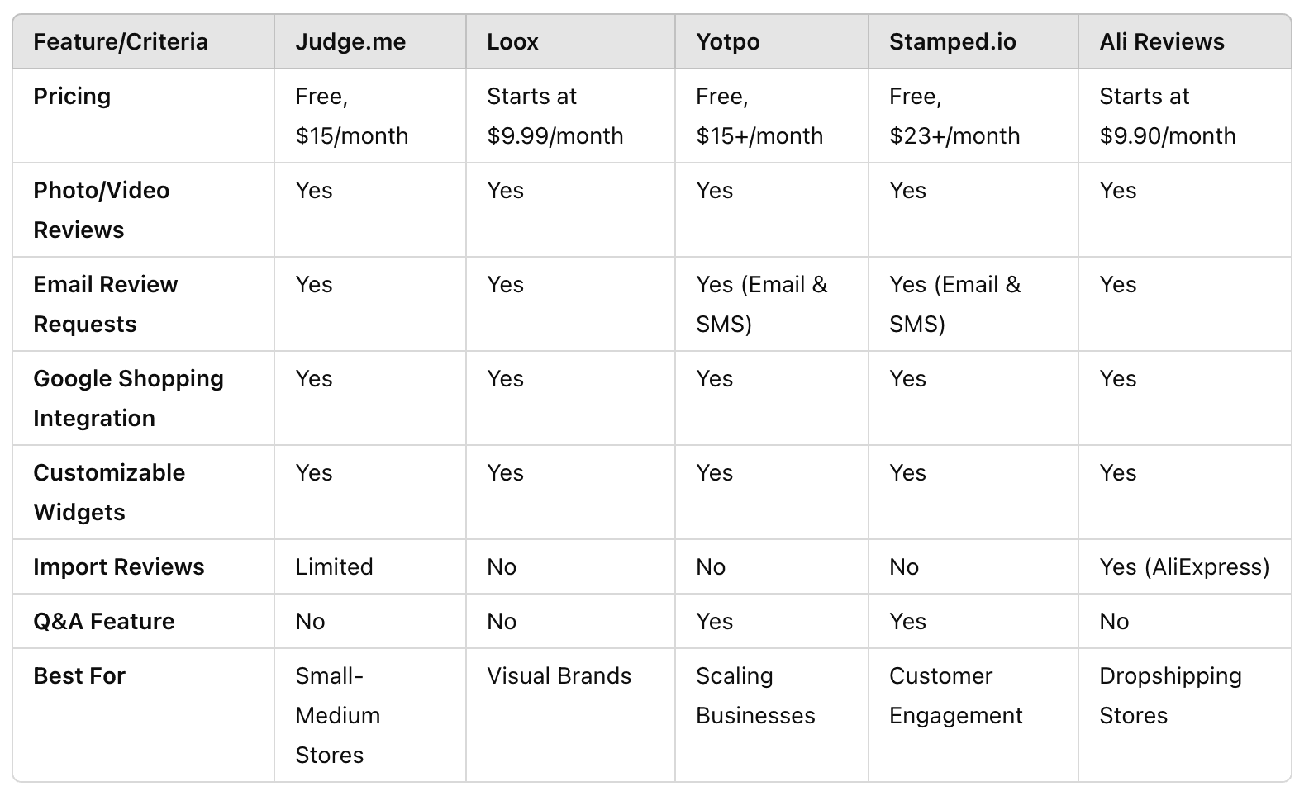Click the Photo/Video Reviews row label
Screen dimensions: 1309x796
tap(101, 210)
